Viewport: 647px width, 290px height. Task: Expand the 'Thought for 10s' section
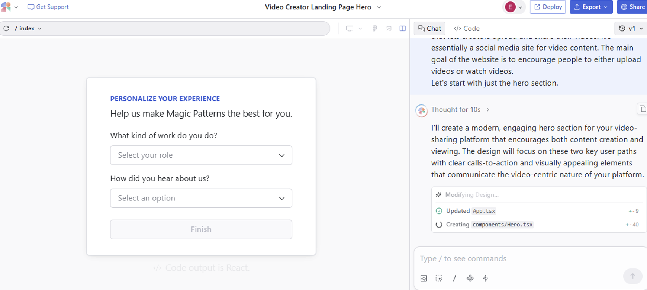(460, 110)
